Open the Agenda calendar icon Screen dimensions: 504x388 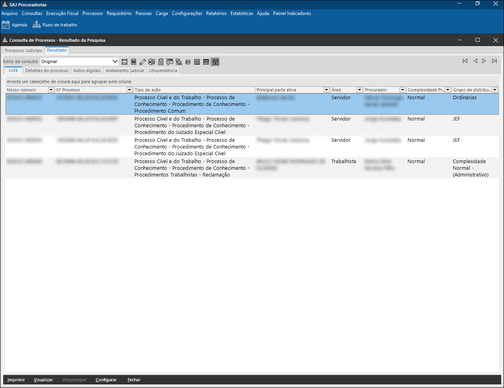point(6,25)
